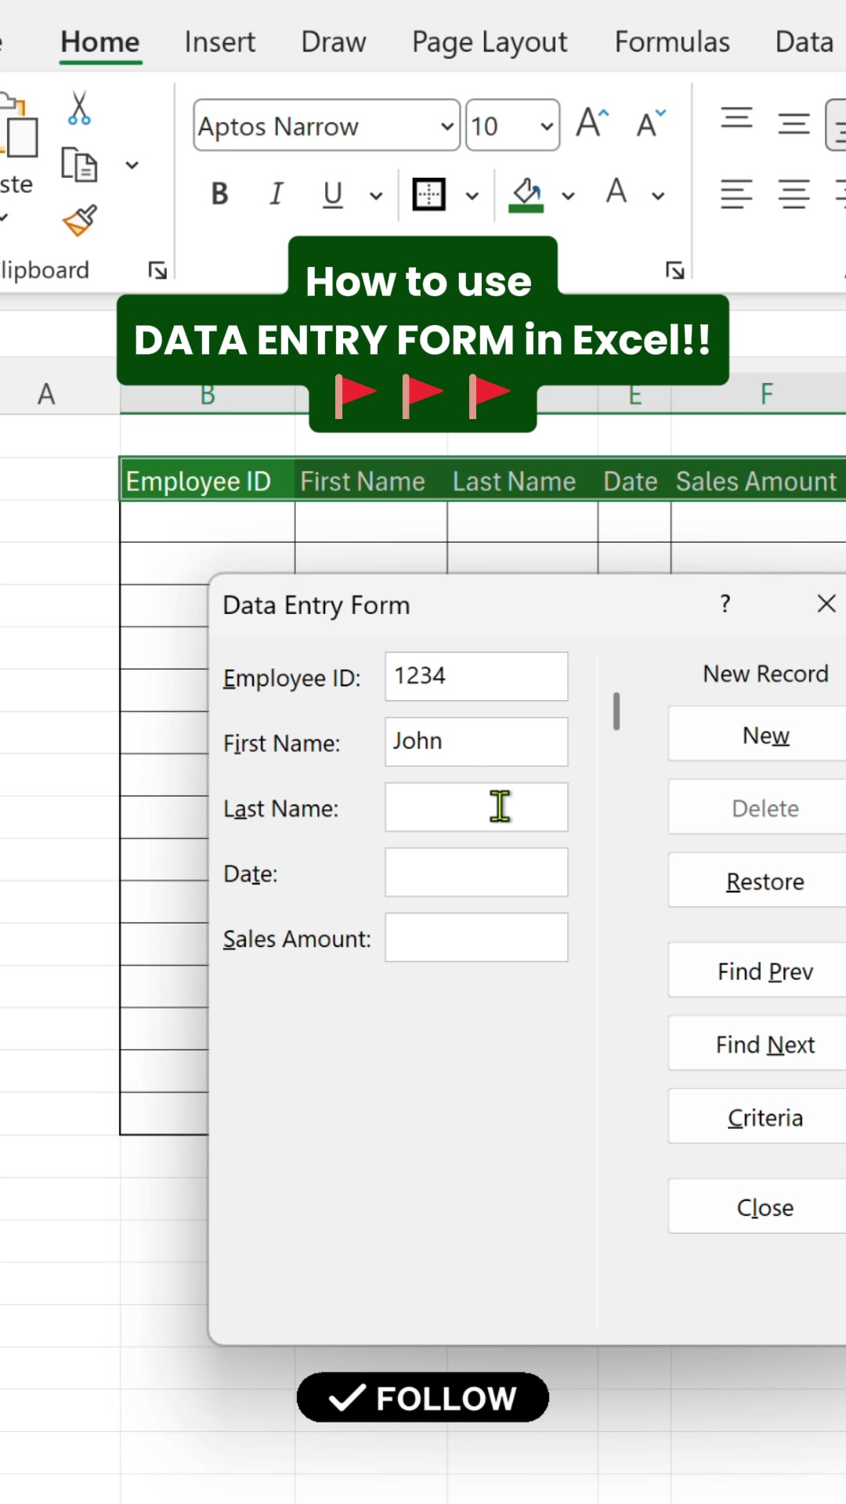846x1504 pixels.
Task: Apply the Fill Color bucket
Action: click(x=526, y=193)
